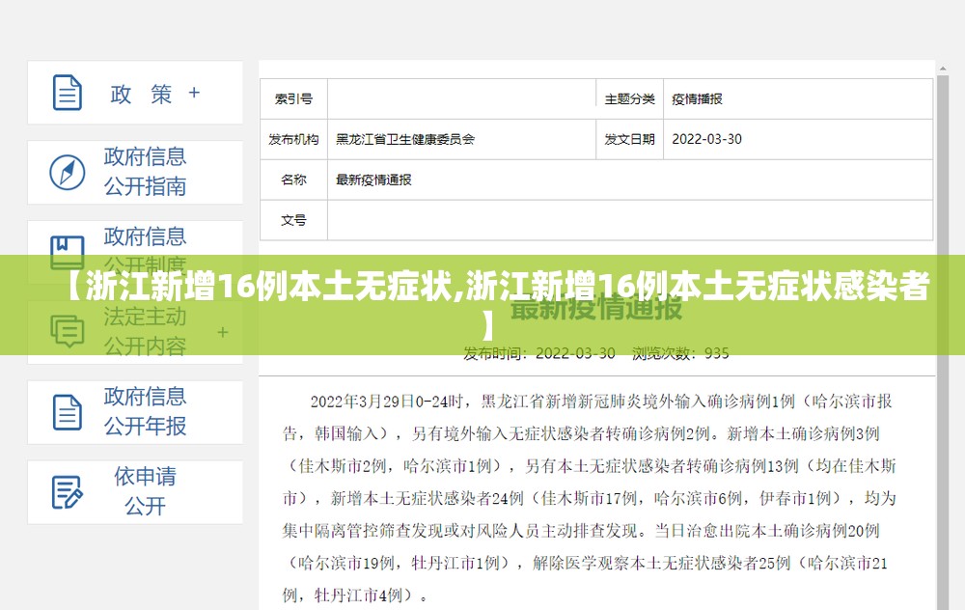
Task: Click the line mentioning 韩国输入
Action: click(581, 434)
